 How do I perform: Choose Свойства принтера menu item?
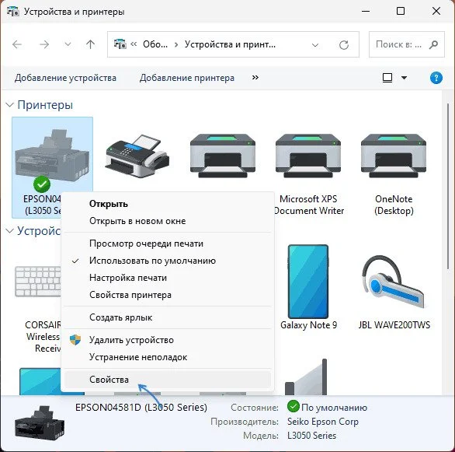[167, 295]
